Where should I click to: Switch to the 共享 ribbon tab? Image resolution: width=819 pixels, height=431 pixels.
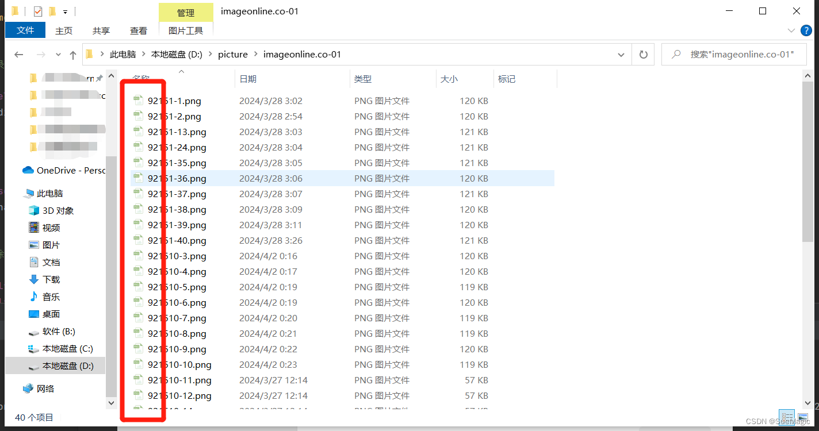coord(101,30)
